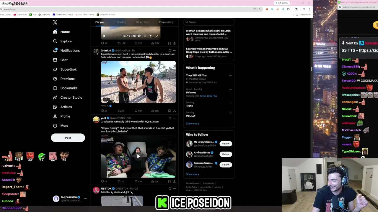Open Notifications in the sidebar
This screenshot has width=378, height=212.
coord(66,51)
